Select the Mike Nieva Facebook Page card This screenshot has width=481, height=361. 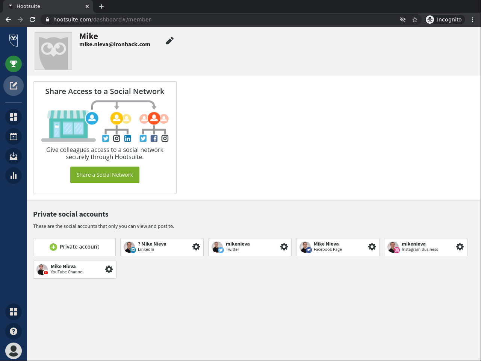pos(338,247)
